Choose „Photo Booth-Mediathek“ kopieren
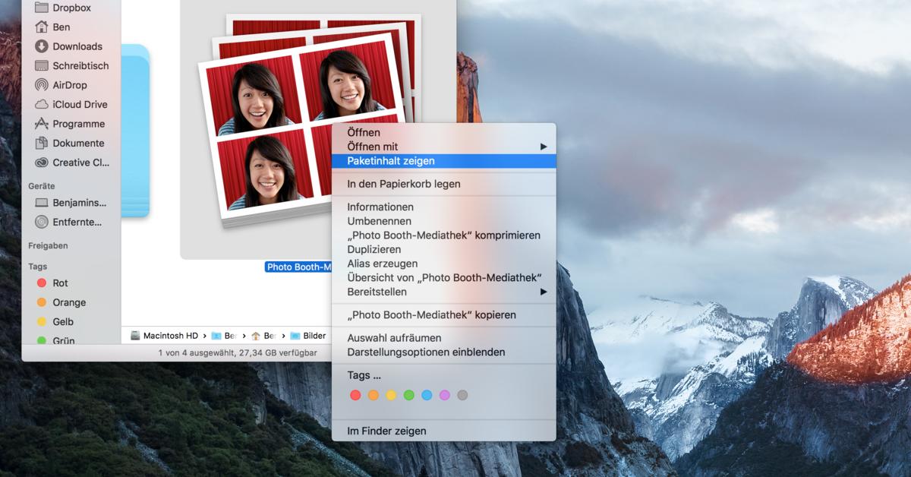The height and width of the screenshot is (477, 911). [x=444, y=314]
